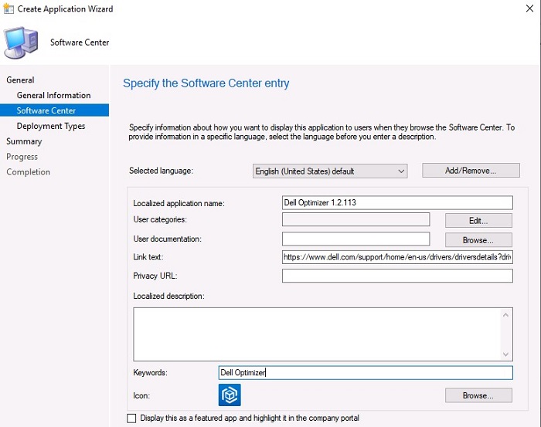541x427 pixels.
Task: Click the Dell Optimizer application icon preview
Action: point(230,395)
